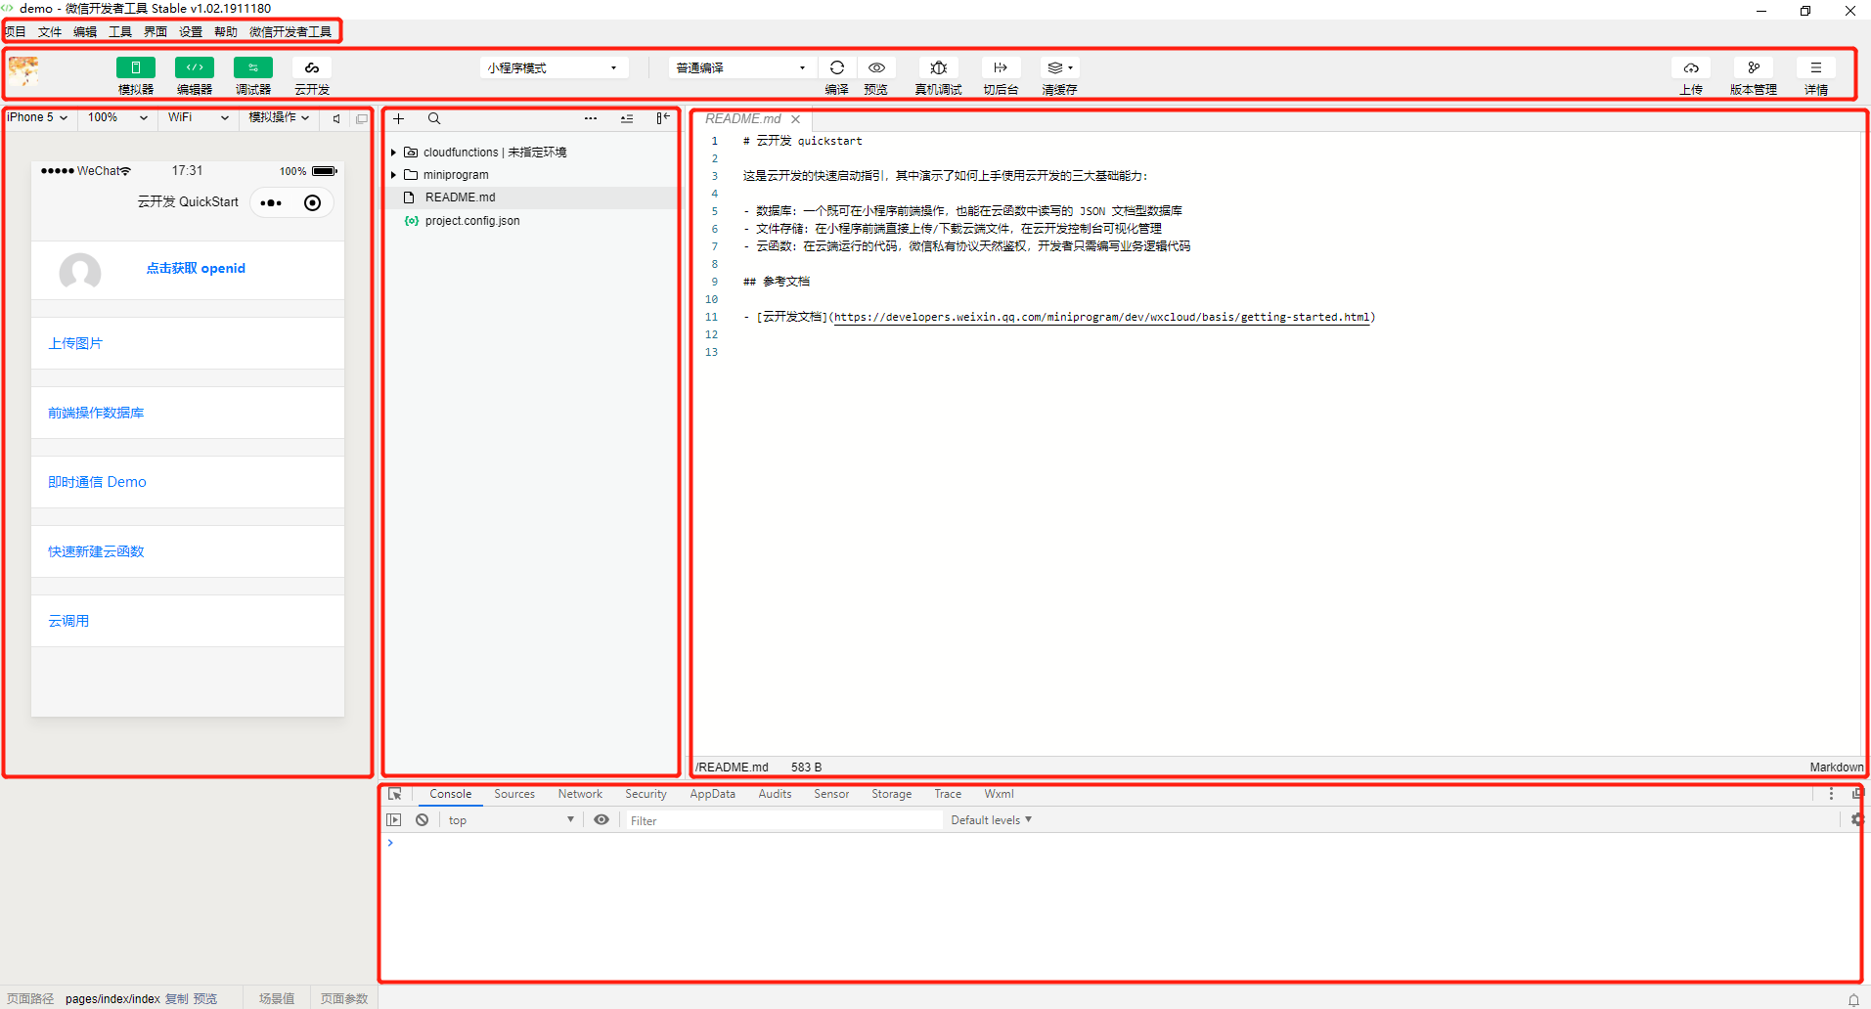Click the preview eye icon

(876, 67)
